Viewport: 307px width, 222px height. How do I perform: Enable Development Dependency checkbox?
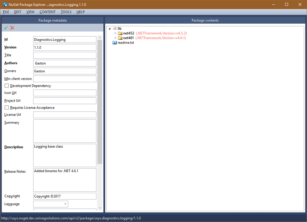[x=7, y=86]
